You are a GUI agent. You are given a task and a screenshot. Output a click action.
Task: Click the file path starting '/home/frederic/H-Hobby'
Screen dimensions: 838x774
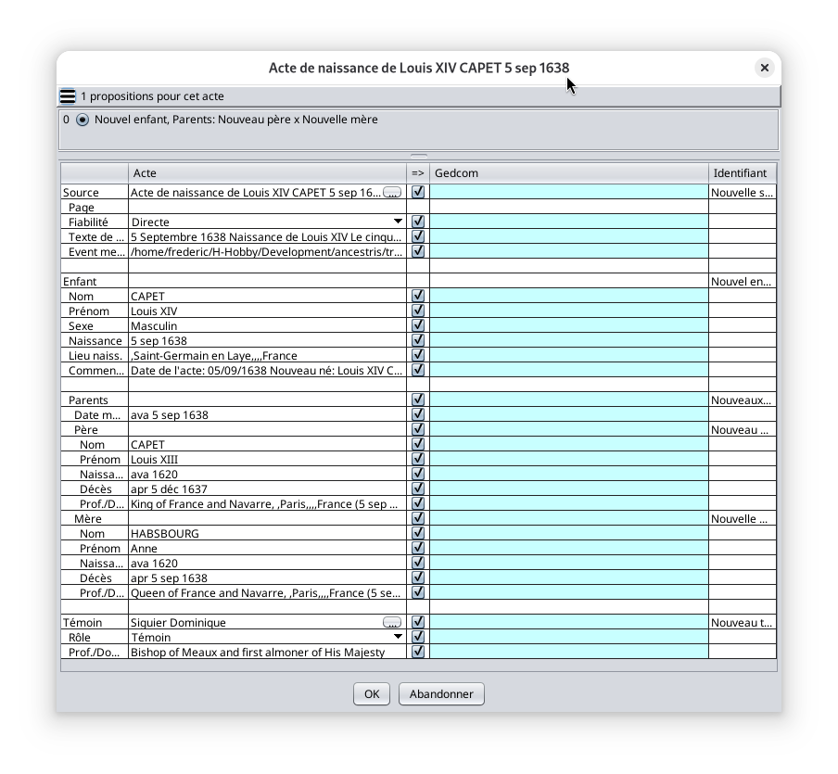266,252
